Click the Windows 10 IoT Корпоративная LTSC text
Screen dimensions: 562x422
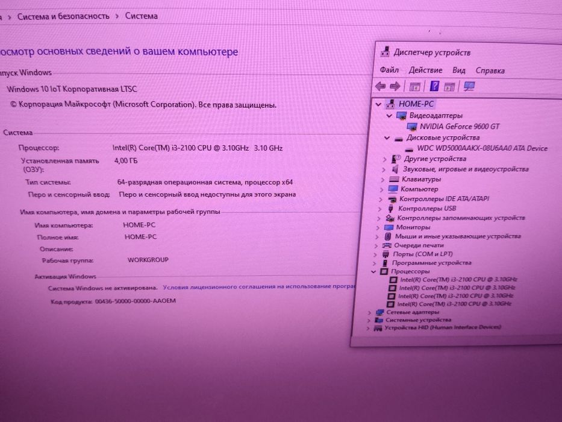(x=72, y=89)
